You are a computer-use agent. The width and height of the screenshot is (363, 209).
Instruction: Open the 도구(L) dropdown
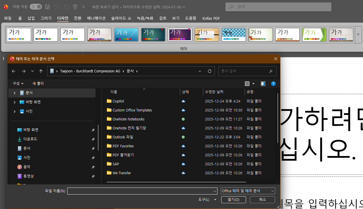(x=207, y=200)
